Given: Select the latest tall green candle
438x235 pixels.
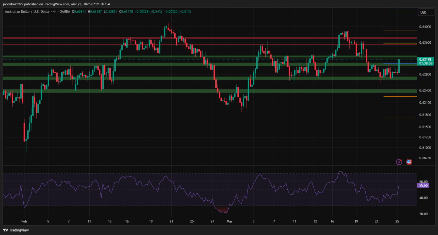Looking at the screenshot, I should (x=399, y=66).
